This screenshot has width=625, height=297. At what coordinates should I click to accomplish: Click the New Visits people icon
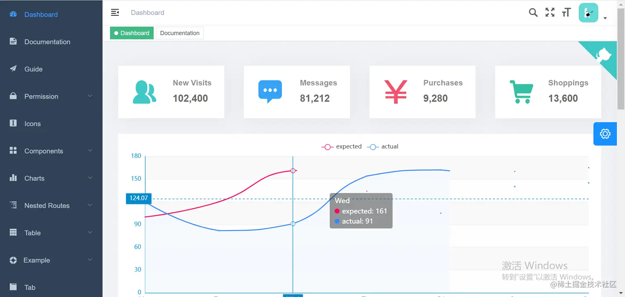(x=144, y=92)
